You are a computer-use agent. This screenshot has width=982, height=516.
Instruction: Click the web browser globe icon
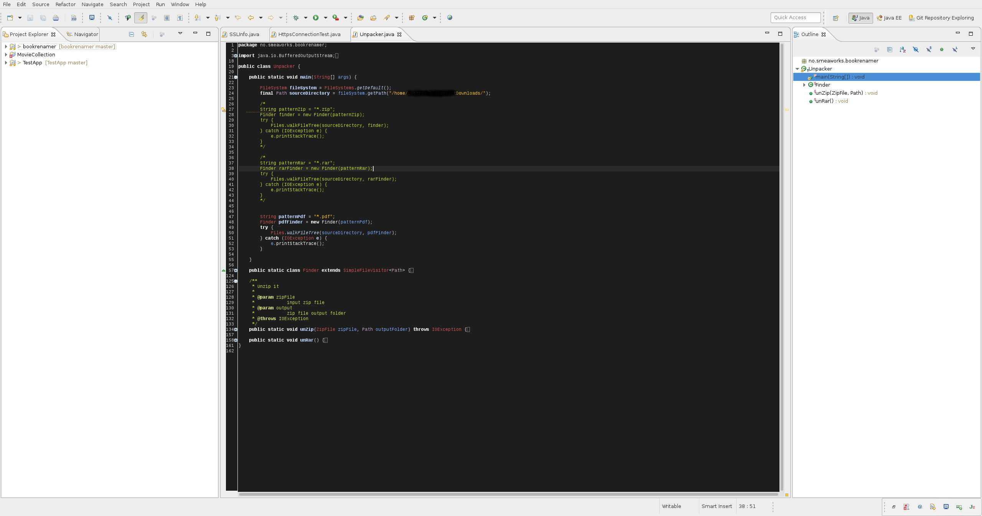450,18
